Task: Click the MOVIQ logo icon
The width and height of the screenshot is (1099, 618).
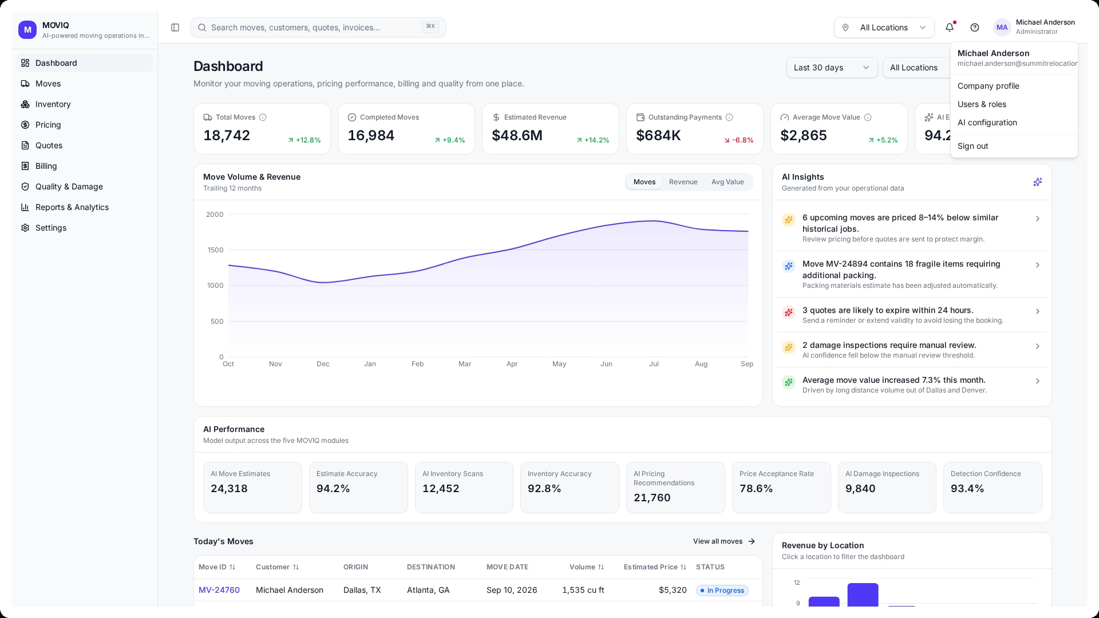Action: 27,30
